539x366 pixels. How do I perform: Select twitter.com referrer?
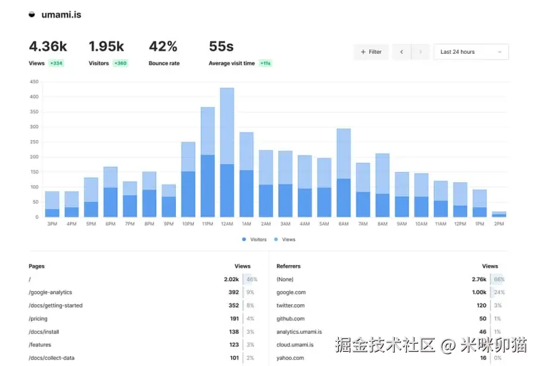(x=391, y=305)
